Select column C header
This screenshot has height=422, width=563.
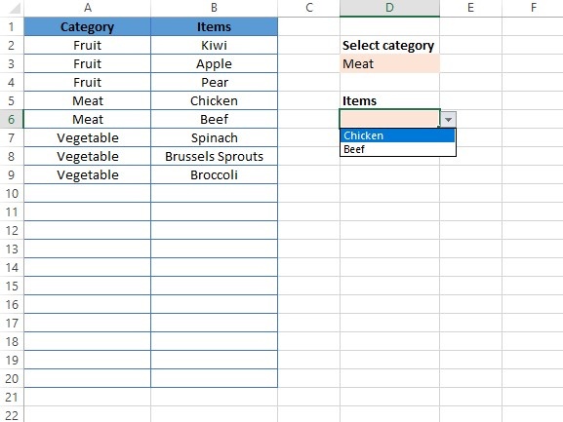coord(308,8)
